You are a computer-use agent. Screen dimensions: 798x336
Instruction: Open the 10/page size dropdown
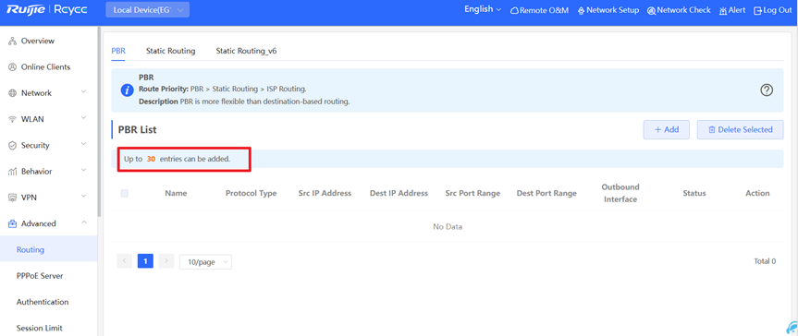click(205, 262)
